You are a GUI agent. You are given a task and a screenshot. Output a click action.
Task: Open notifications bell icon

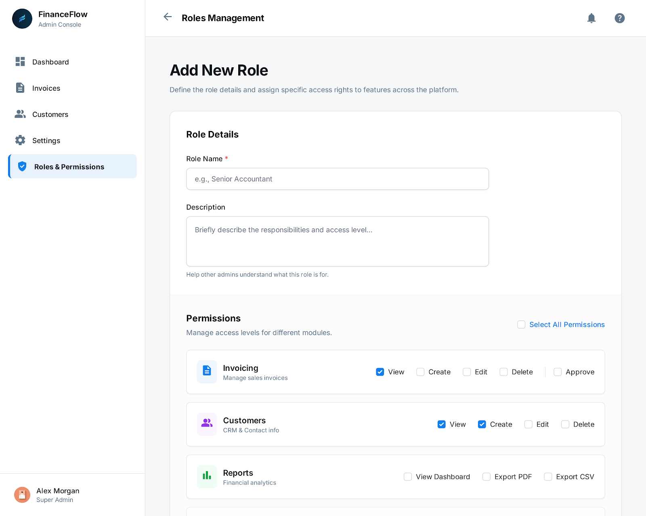591,18
